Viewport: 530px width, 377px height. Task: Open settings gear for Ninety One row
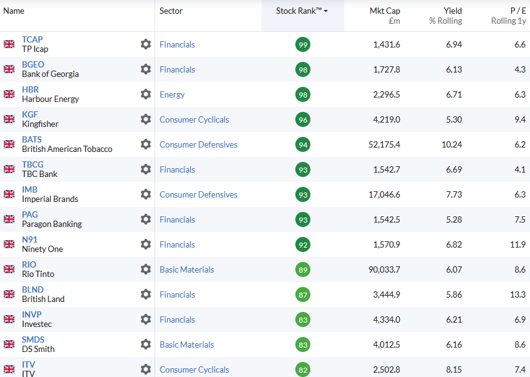(x=146, y=244)
